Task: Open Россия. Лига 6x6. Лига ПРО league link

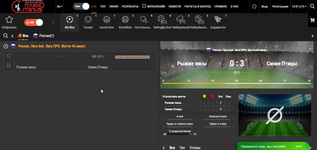Action: (52, 46)
